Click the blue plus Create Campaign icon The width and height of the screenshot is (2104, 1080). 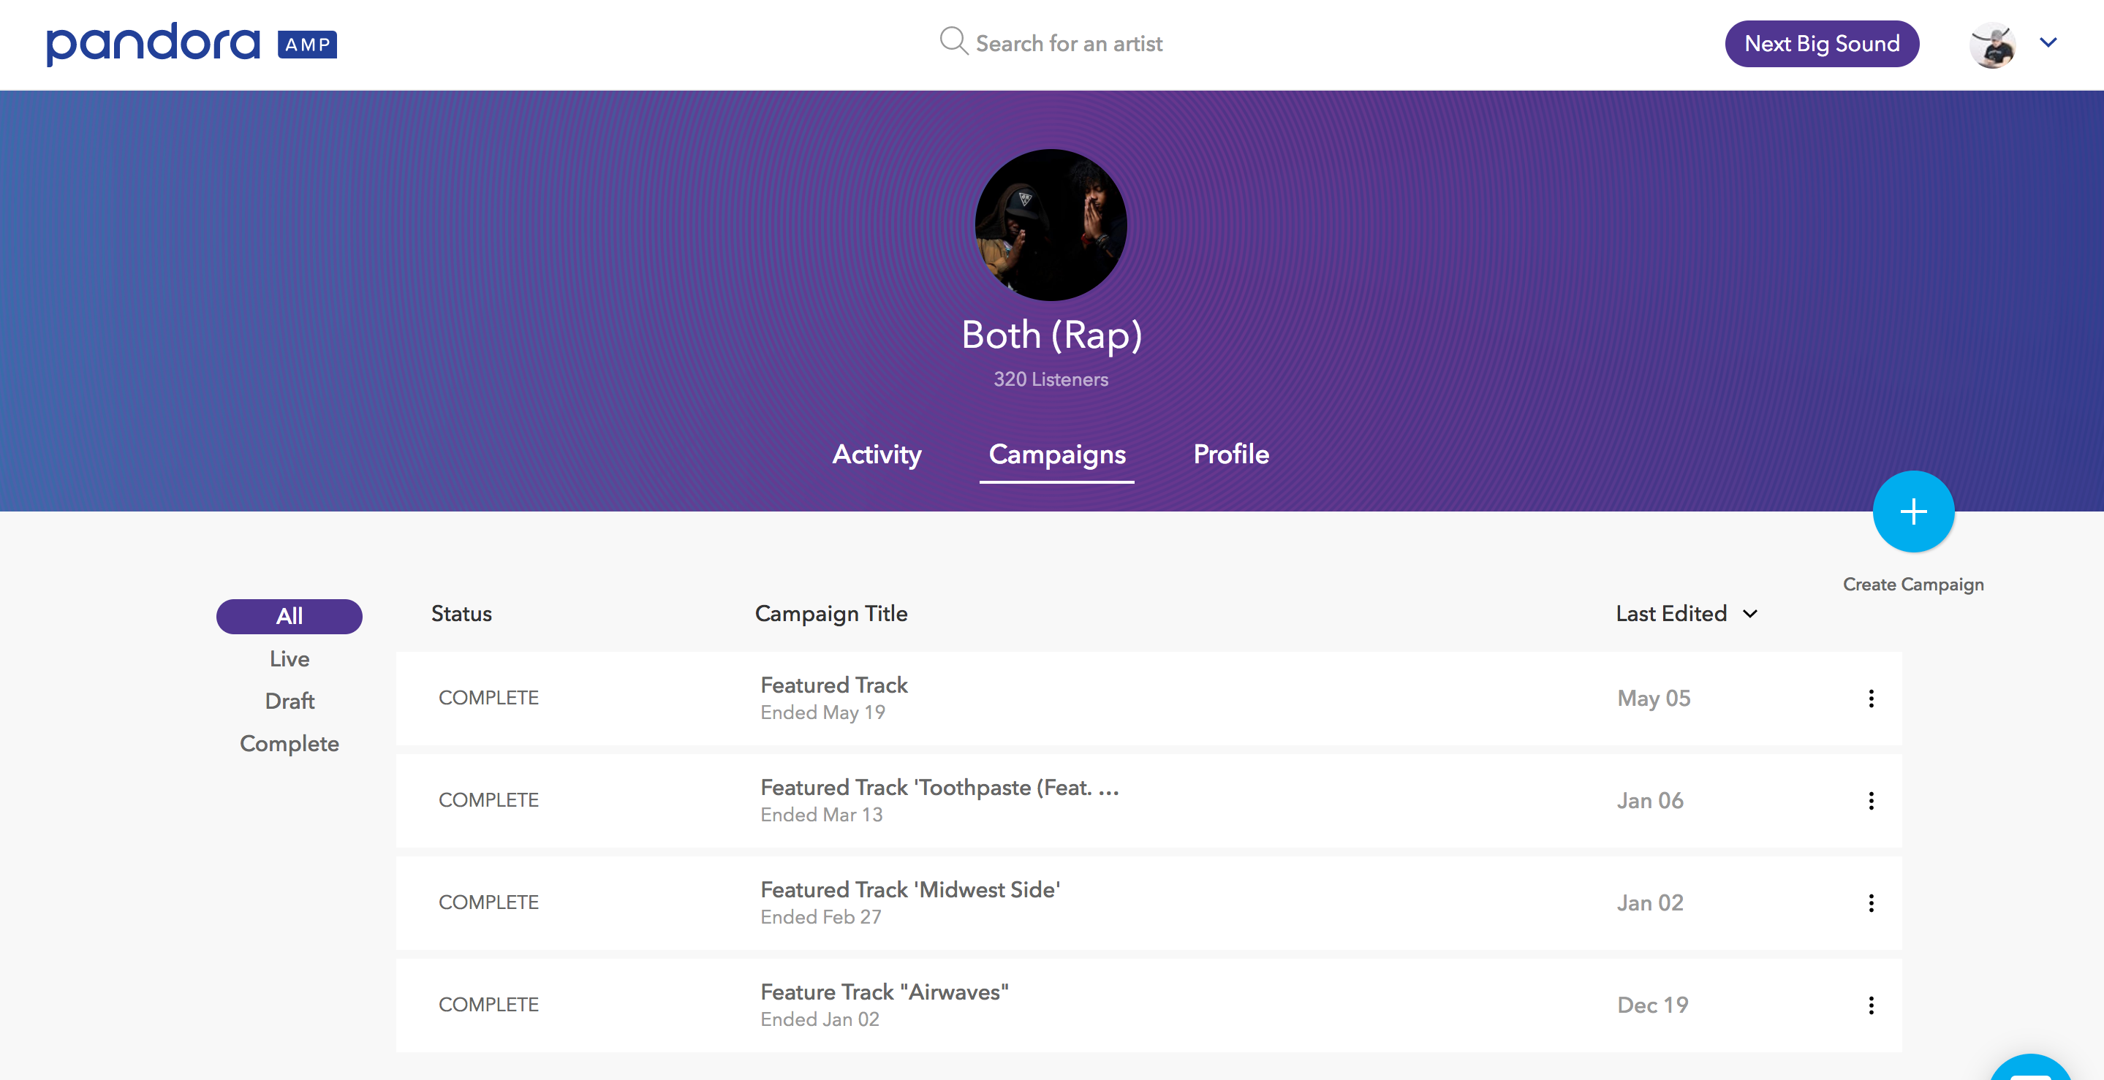[x=1913, y=512]
